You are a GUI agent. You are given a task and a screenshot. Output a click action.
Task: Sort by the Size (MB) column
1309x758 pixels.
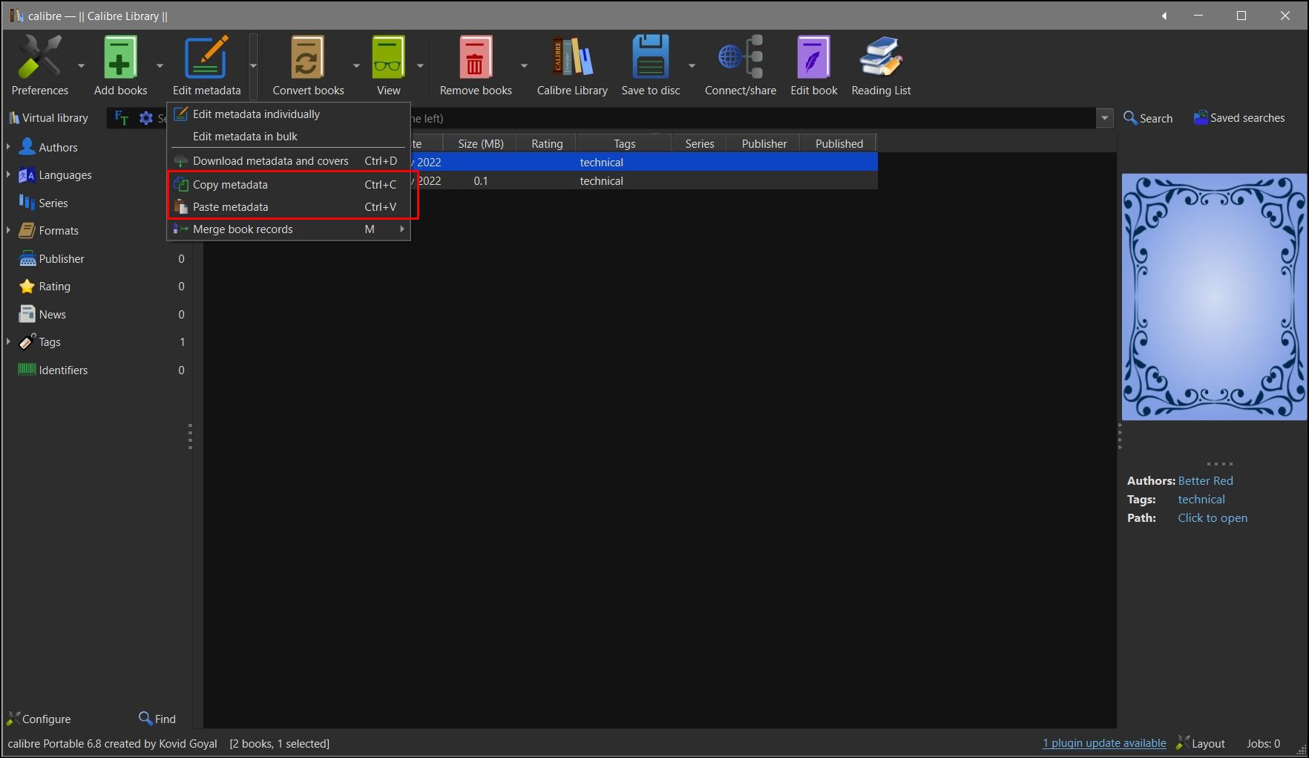(x=480, y=143)
